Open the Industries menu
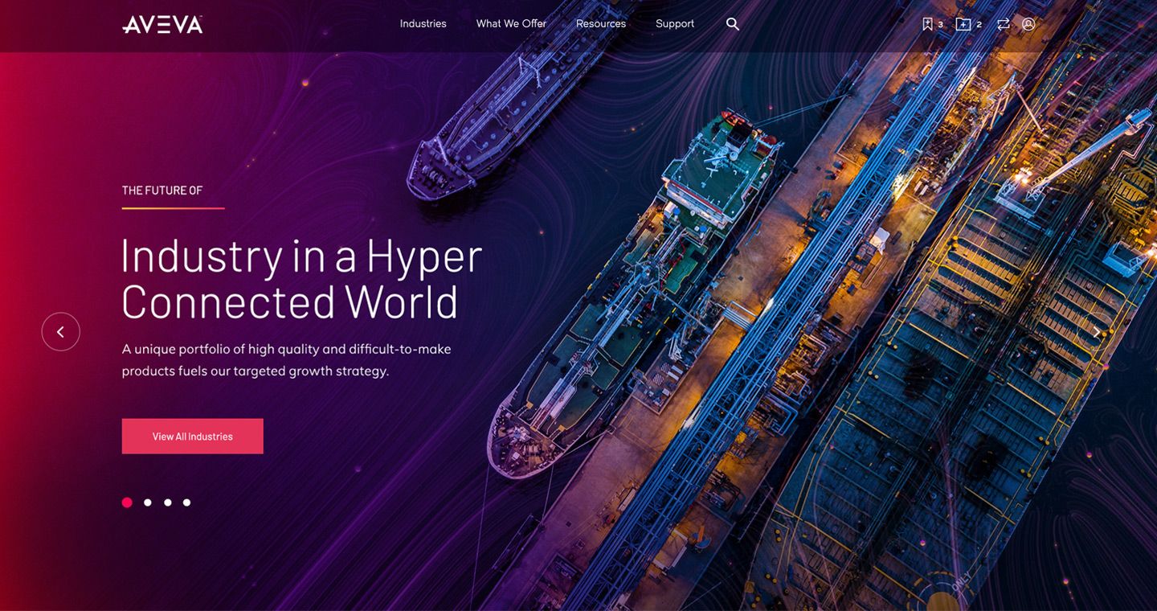The image size is (1157, 611). tap(423, 24)
